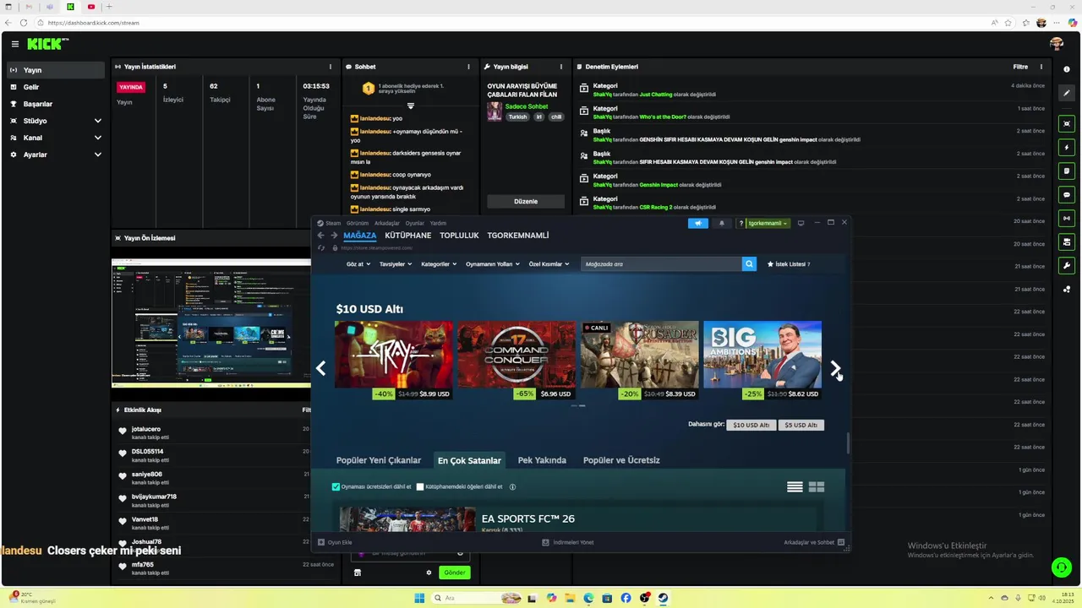
Task: Open the Kick hamburger menu
Action: (15, 44)
